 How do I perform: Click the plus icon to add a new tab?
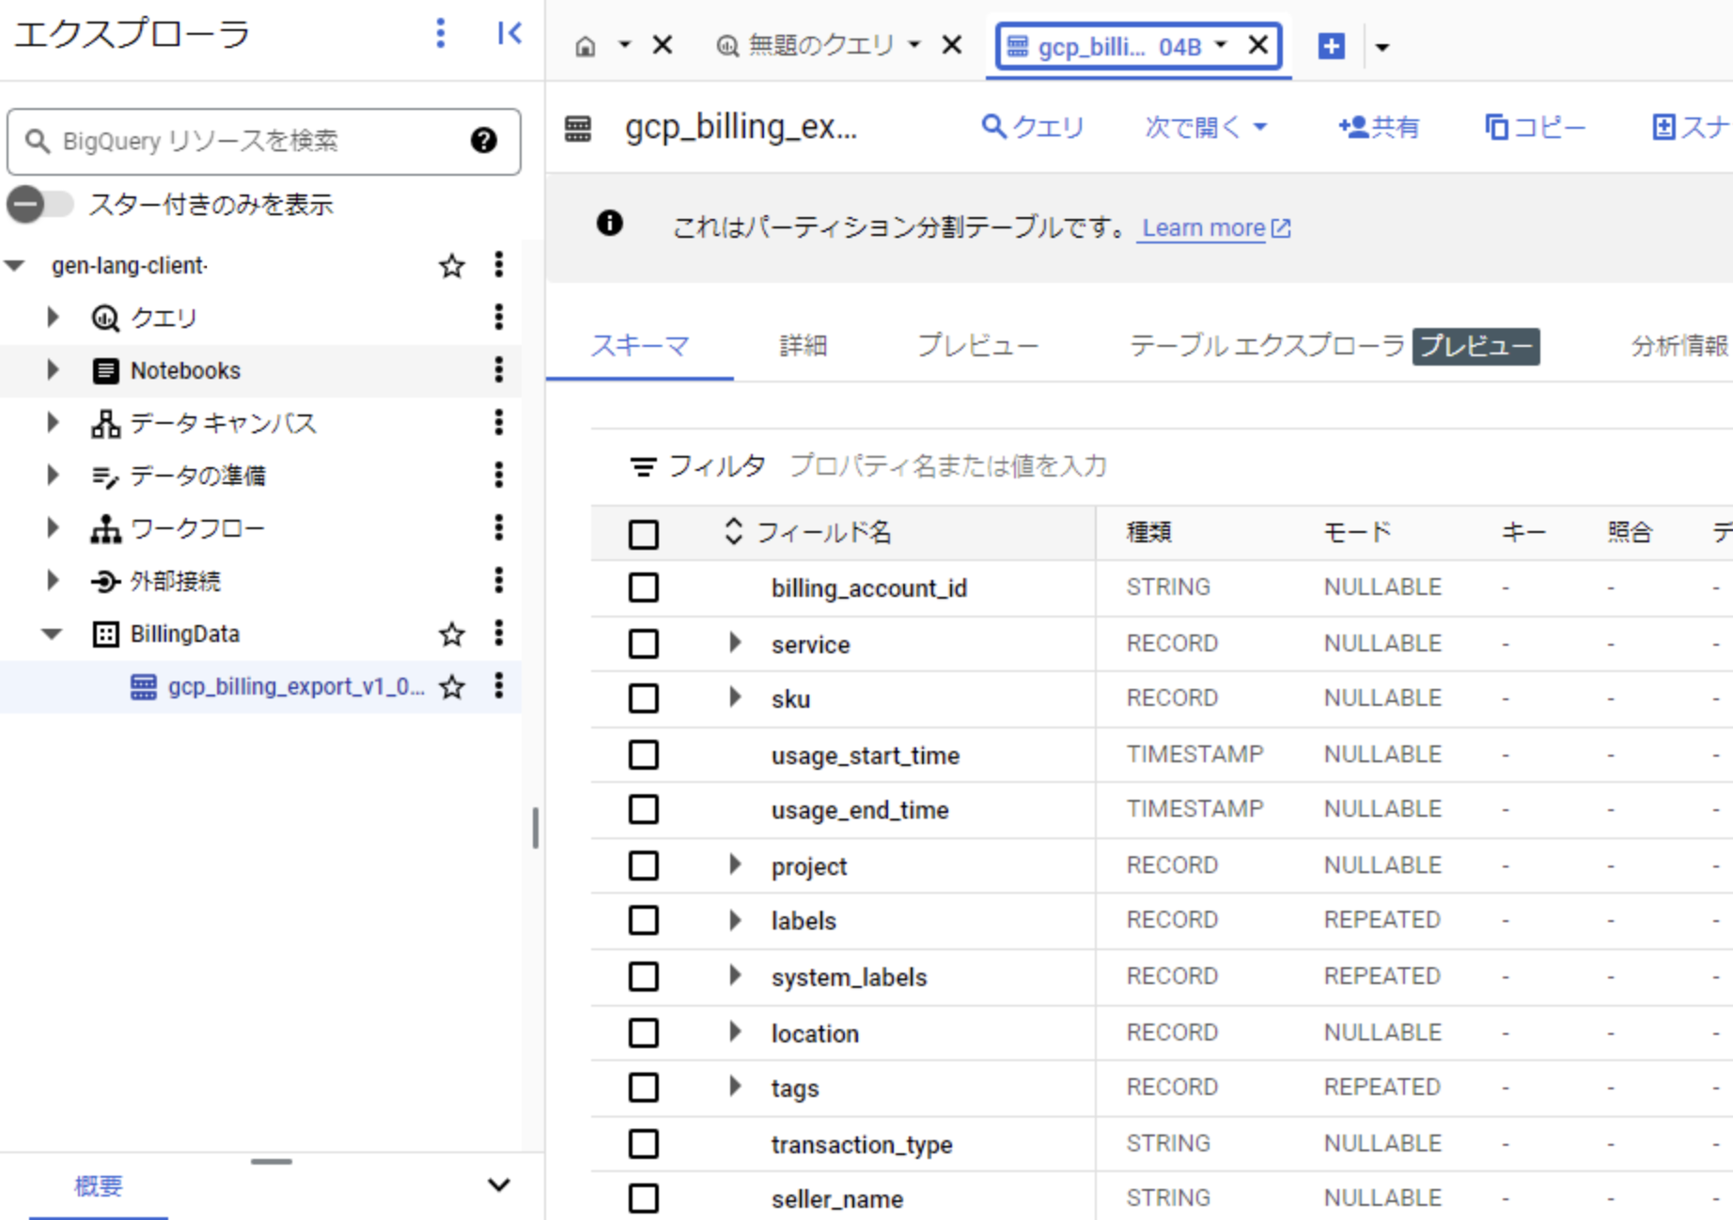pos(1331,46)
